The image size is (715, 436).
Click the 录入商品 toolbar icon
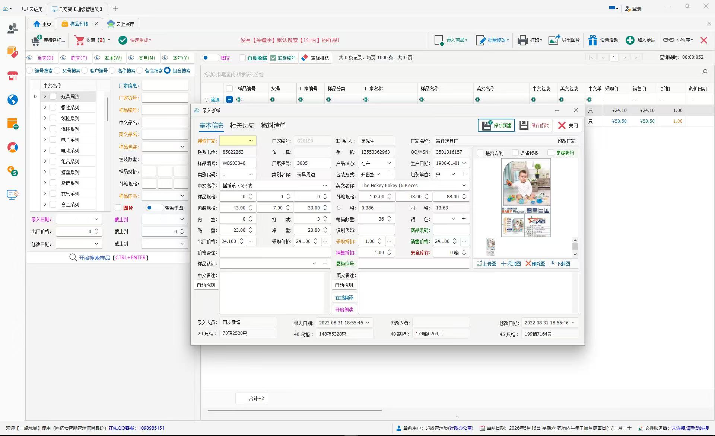[439, 40]
